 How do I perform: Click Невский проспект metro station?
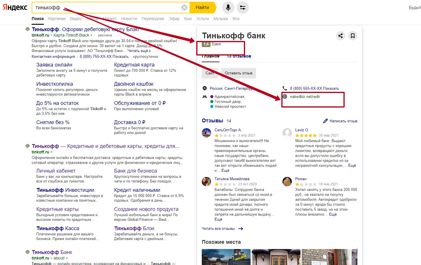pyautogui.click(x=230, y=107)
